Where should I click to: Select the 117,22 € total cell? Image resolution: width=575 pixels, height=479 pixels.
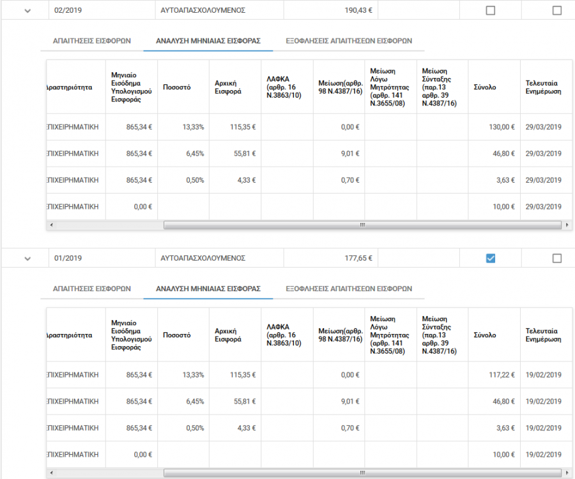coord(502,375)
